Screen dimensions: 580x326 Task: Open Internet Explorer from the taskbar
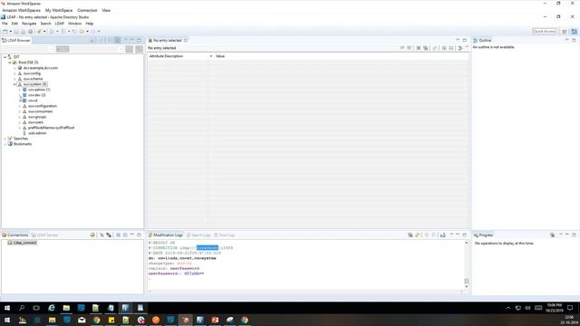click(52, 308)
